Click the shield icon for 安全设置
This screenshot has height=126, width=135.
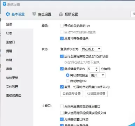point(34,14)
